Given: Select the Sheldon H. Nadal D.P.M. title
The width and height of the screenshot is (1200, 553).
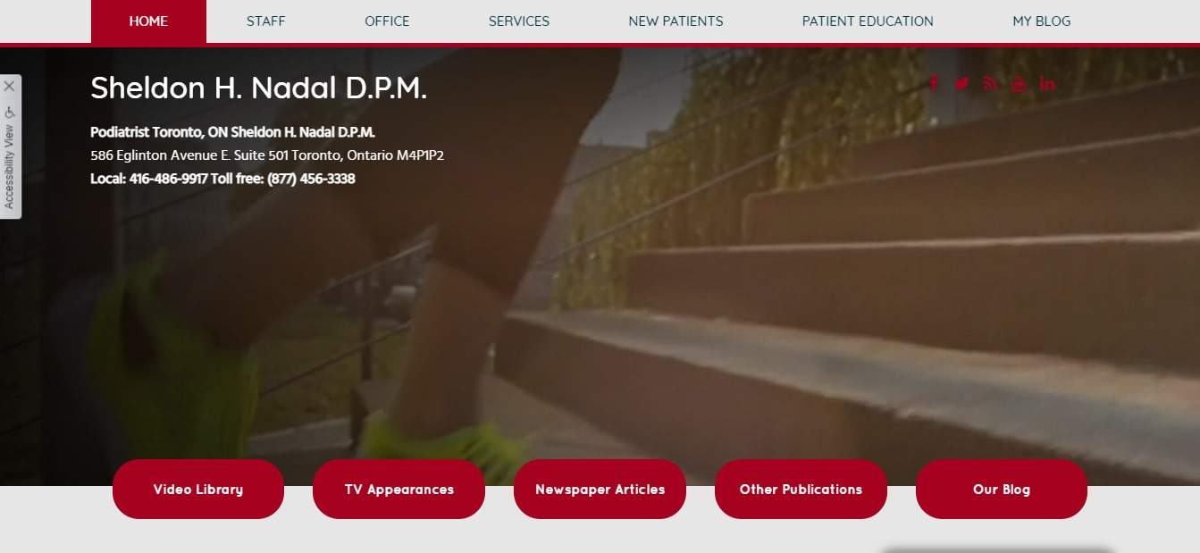Looking at the screenshot, I should pyautogui.click(x=259, y=88).
